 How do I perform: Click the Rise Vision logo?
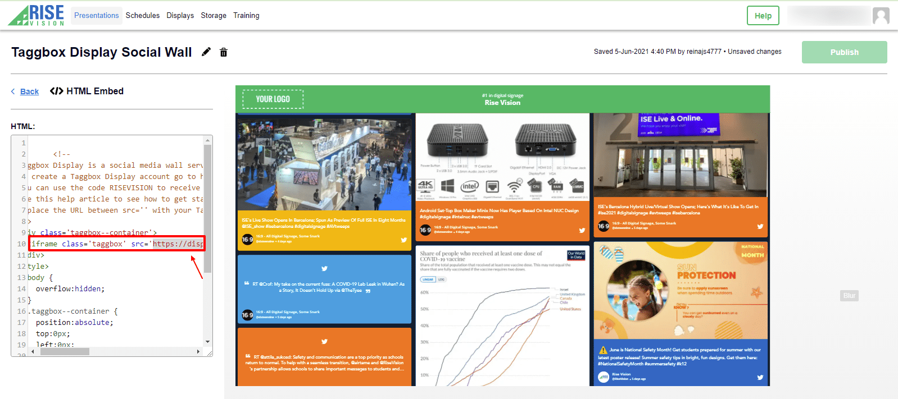(x=37, y=15)
